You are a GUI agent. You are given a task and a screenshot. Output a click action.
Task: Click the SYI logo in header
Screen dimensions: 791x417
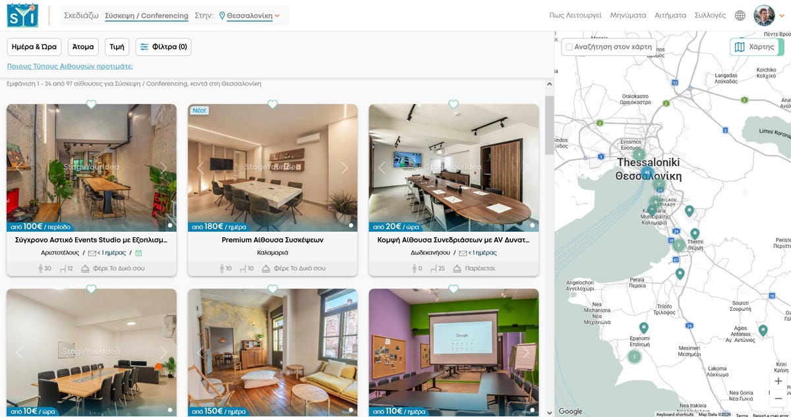pyautogui.click(x=23, y=15)
